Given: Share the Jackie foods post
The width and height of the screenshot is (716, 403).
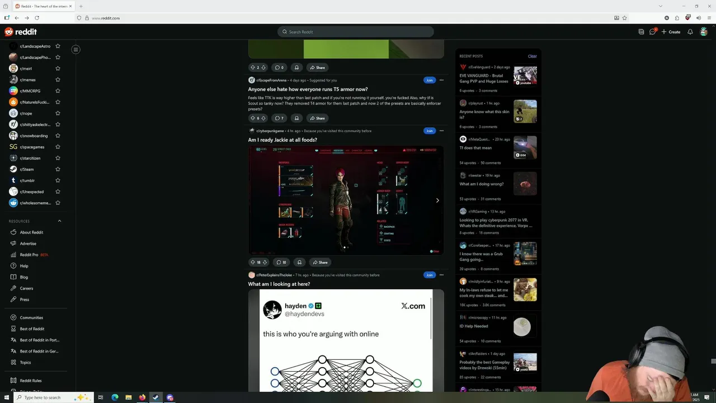Looking at the screenshot, I should click(320, 262).
